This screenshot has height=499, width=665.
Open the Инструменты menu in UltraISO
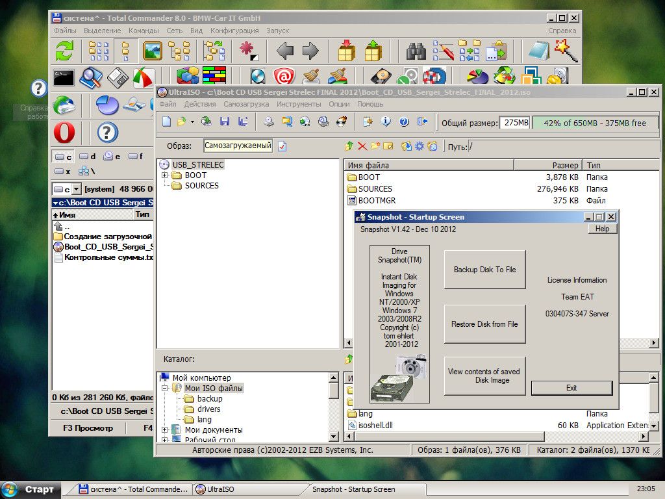click(299, 104)
